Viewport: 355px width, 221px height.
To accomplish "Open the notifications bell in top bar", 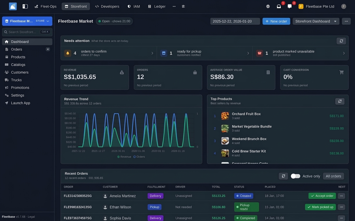I will (279, 6).
